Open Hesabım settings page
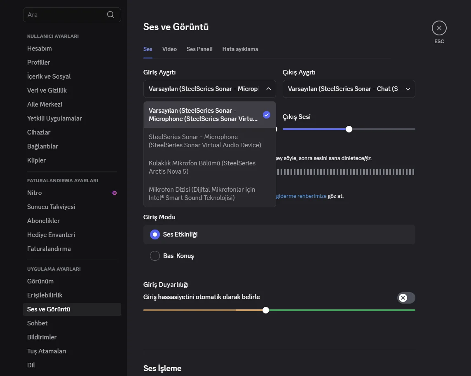The height and width of the screenshot is (376, 471). click(40, 49)
